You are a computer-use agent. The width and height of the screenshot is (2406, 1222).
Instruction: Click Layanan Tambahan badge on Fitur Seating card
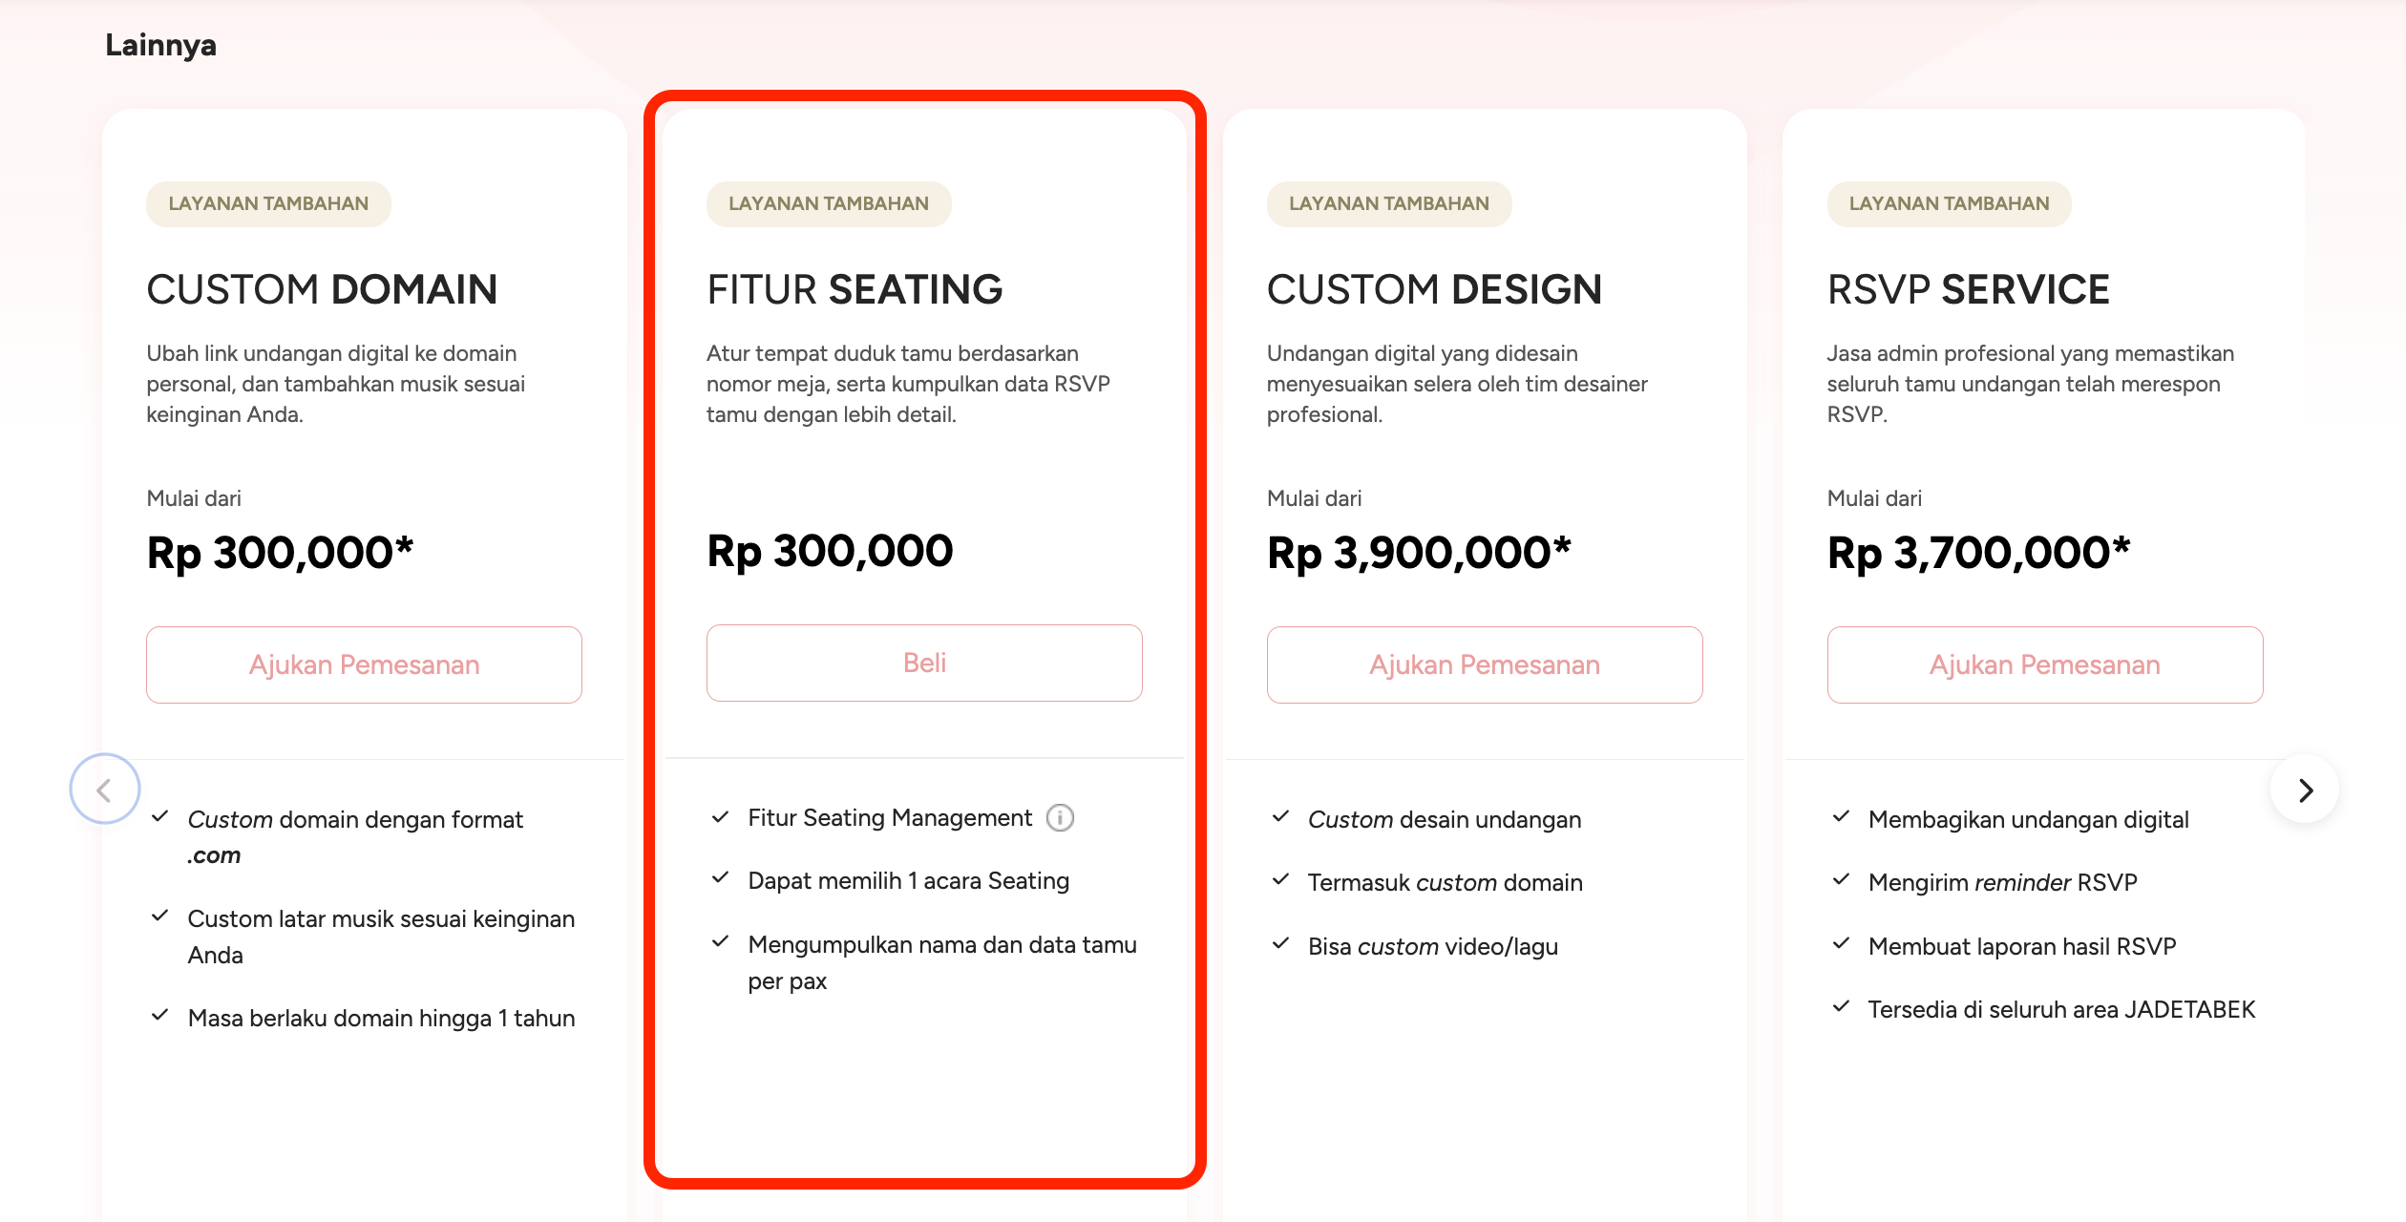point(829,203)
